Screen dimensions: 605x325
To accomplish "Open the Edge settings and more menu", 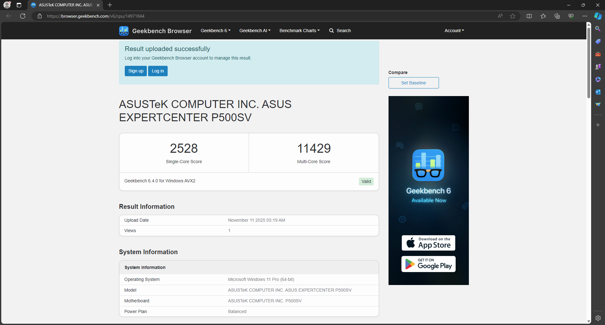I will tap(585, 16).
